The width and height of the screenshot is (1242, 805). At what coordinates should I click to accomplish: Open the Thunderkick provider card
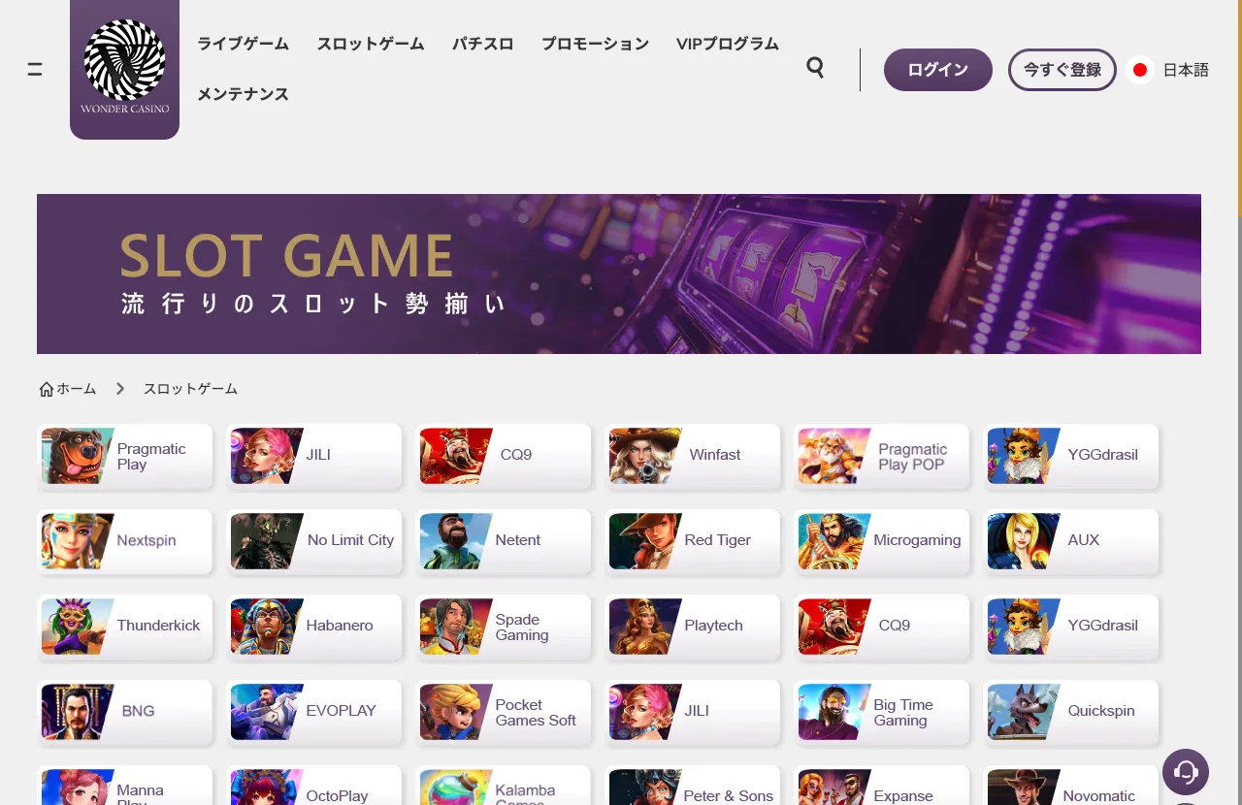click(x=124, y=627)
